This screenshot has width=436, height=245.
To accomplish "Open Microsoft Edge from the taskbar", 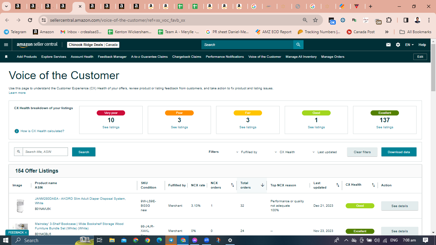I will click(x=159, y=240).
